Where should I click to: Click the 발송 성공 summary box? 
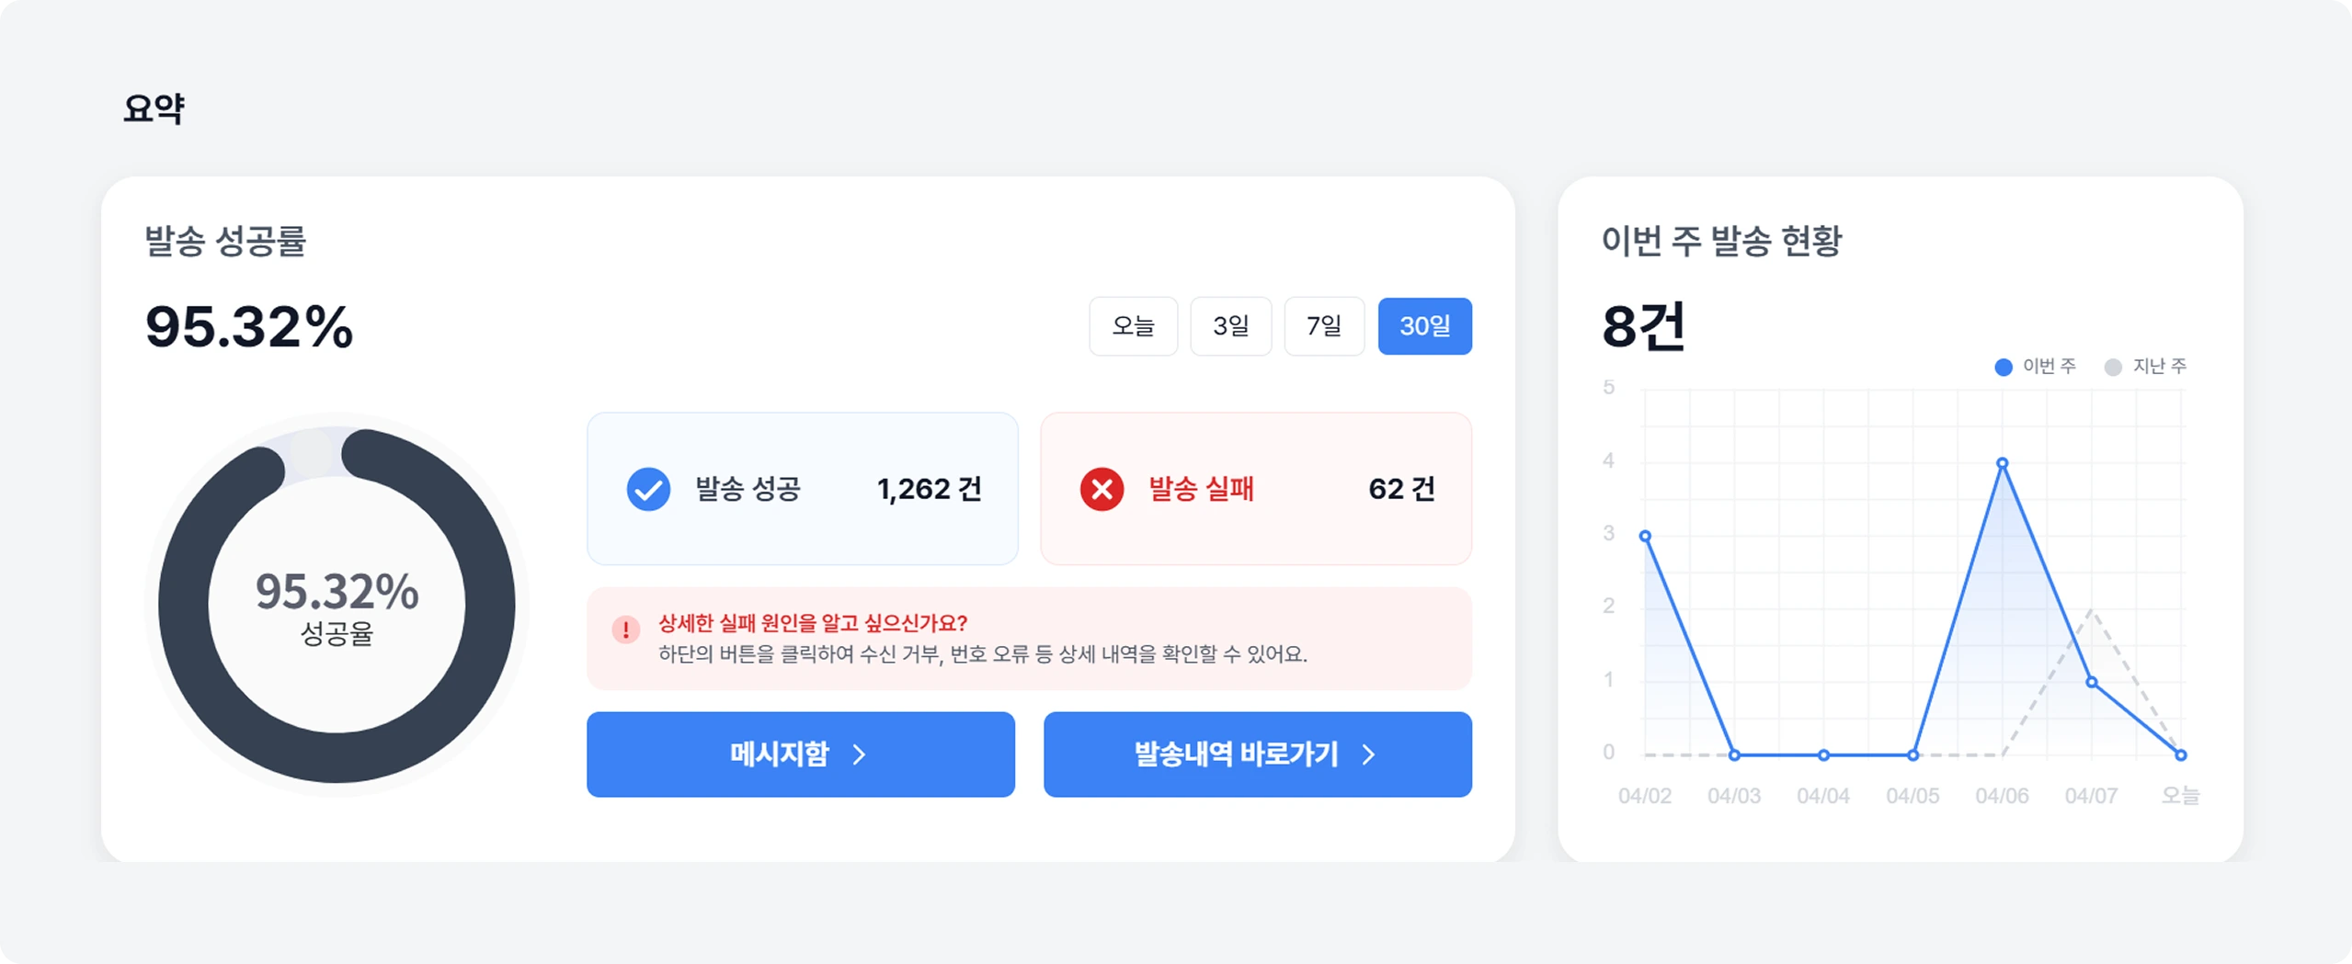(x=802, y=490)
